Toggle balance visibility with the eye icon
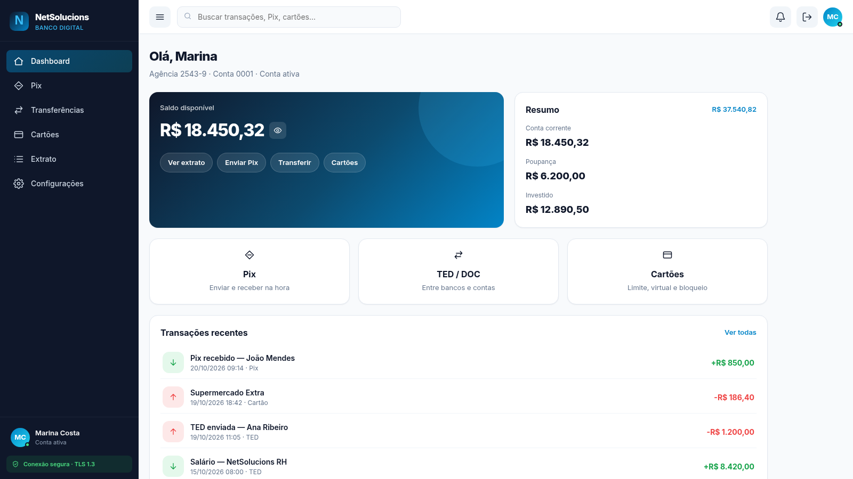 278,130
